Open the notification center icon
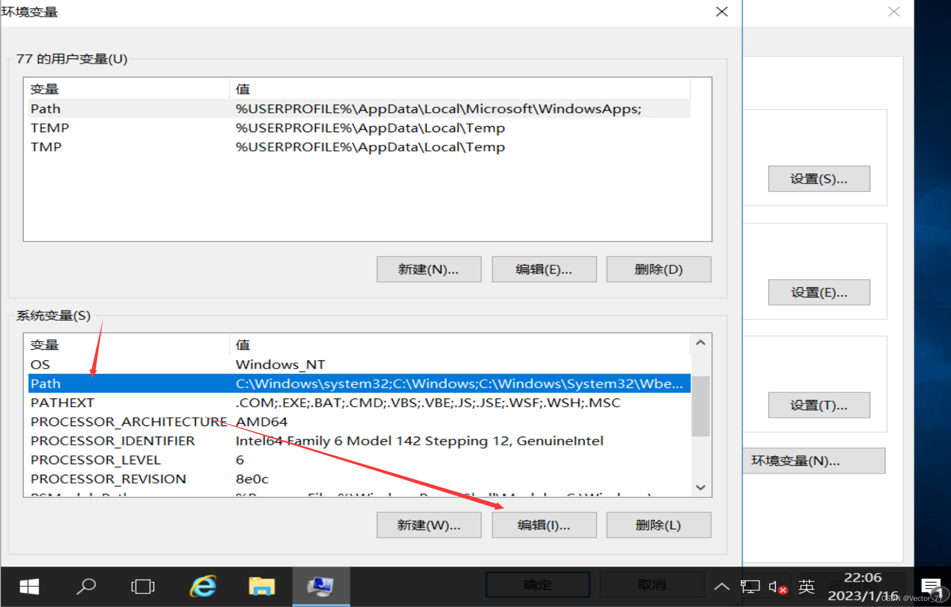Screen dimensions: 951x607 tap(931, 587)
